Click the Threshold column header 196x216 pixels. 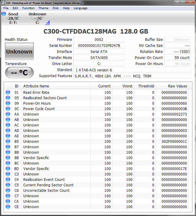pos(145,86)
